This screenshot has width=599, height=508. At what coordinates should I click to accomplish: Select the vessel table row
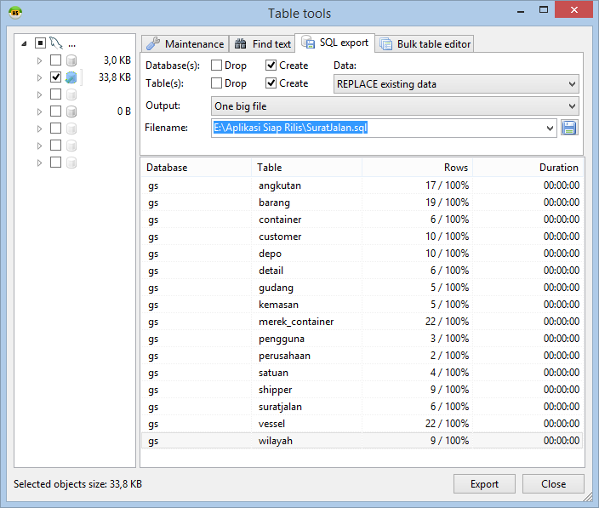click(362, 424)
